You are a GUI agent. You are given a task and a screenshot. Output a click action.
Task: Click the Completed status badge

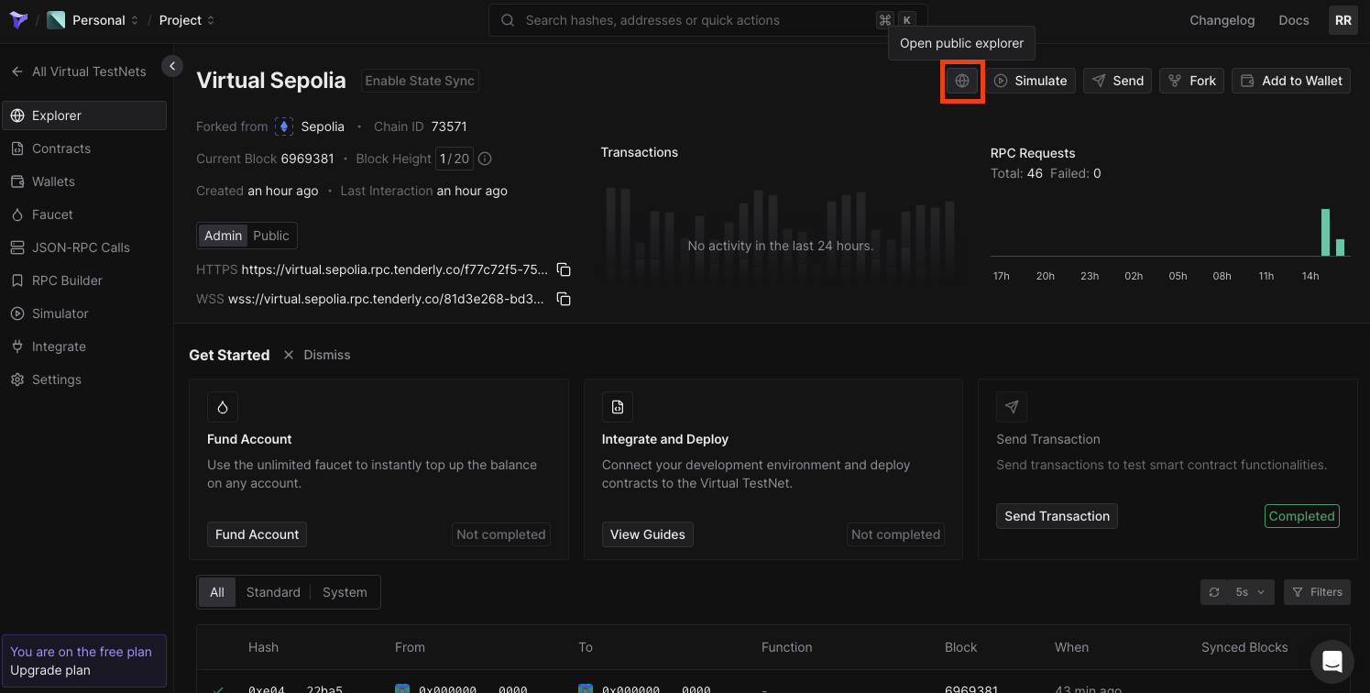click(1301, 516)
